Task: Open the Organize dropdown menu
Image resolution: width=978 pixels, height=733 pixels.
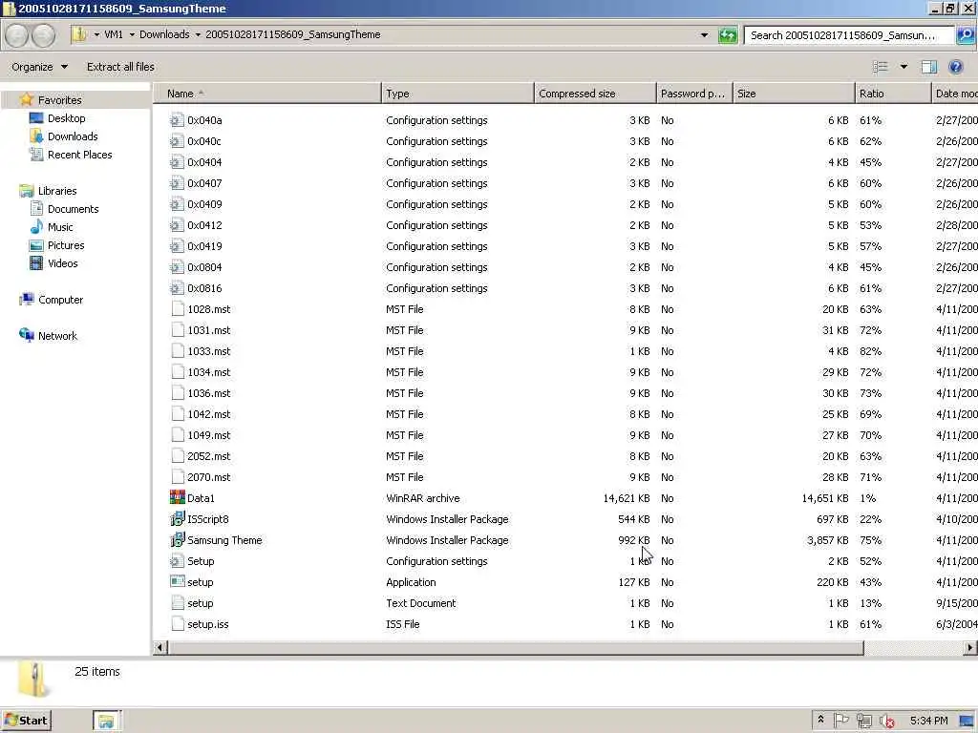Action: 39,67
